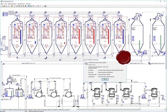Open the Вид menu

click(6, 4)
